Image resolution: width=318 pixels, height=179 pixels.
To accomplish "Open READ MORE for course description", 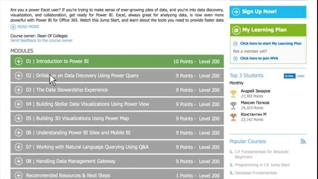I will [28, 27].
